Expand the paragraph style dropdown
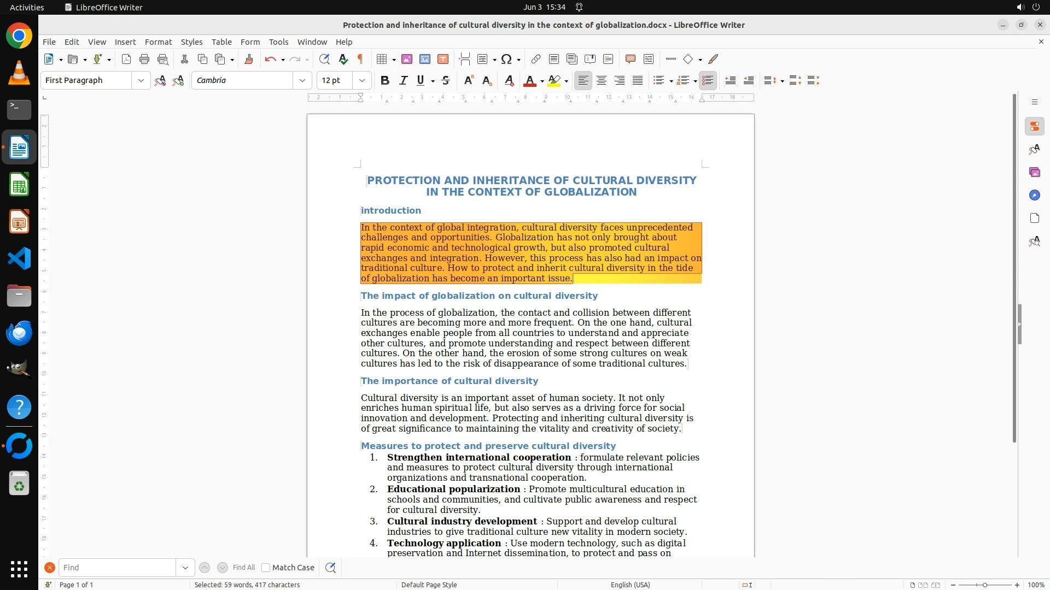1050x590 pixels. [x=141, y=81]
